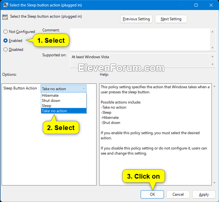219x202 pixels.
Task: Click Help pane scroll down arrow
Action: click(x=214, y=183)
